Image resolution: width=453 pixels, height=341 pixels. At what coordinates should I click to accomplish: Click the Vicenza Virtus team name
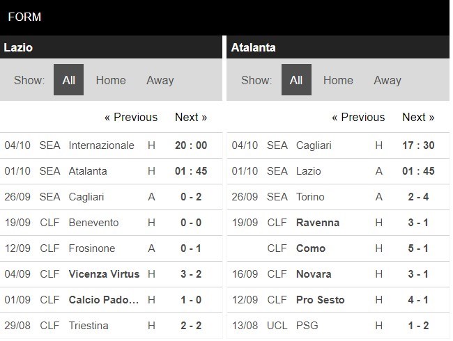[x=104, y=274]
